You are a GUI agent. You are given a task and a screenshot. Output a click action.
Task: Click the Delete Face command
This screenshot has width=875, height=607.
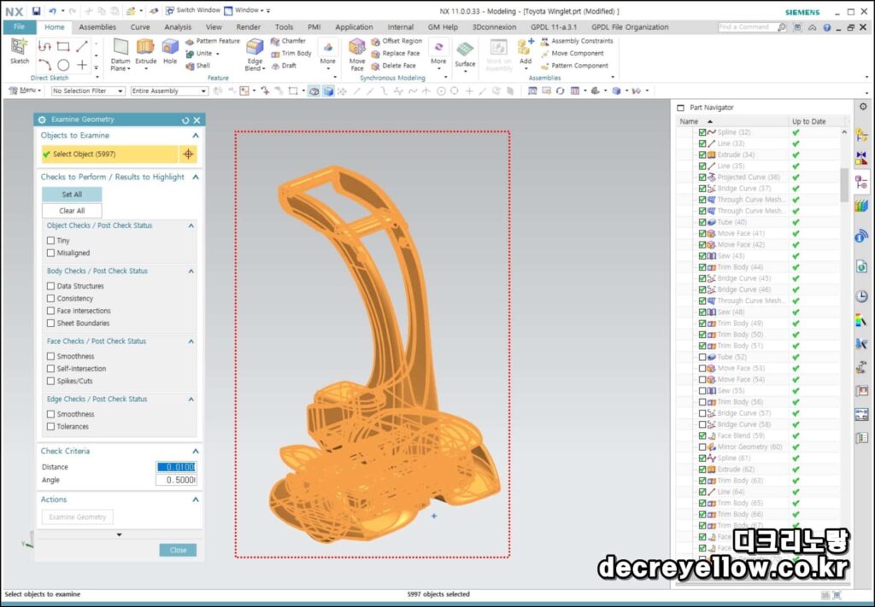(395, 66)
